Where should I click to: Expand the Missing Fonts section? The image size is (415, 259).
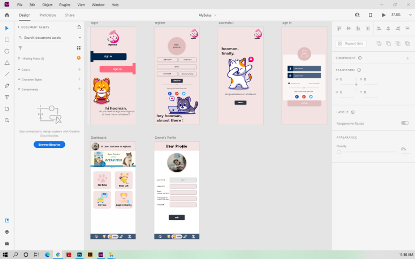tap(19, 58)
